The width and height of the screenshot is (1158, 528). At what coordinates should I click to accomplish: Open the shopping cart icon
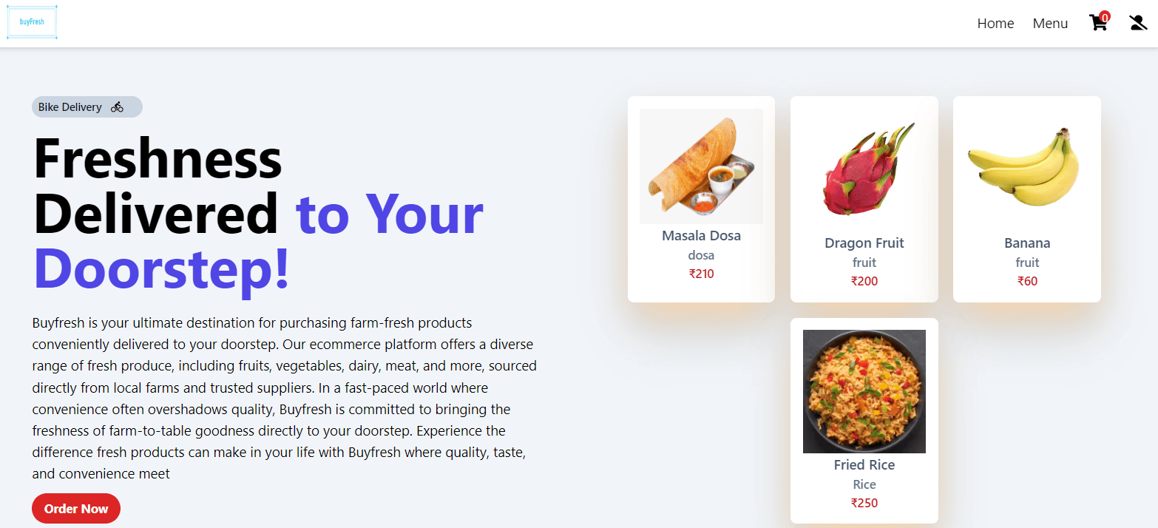pos(1097,24)
